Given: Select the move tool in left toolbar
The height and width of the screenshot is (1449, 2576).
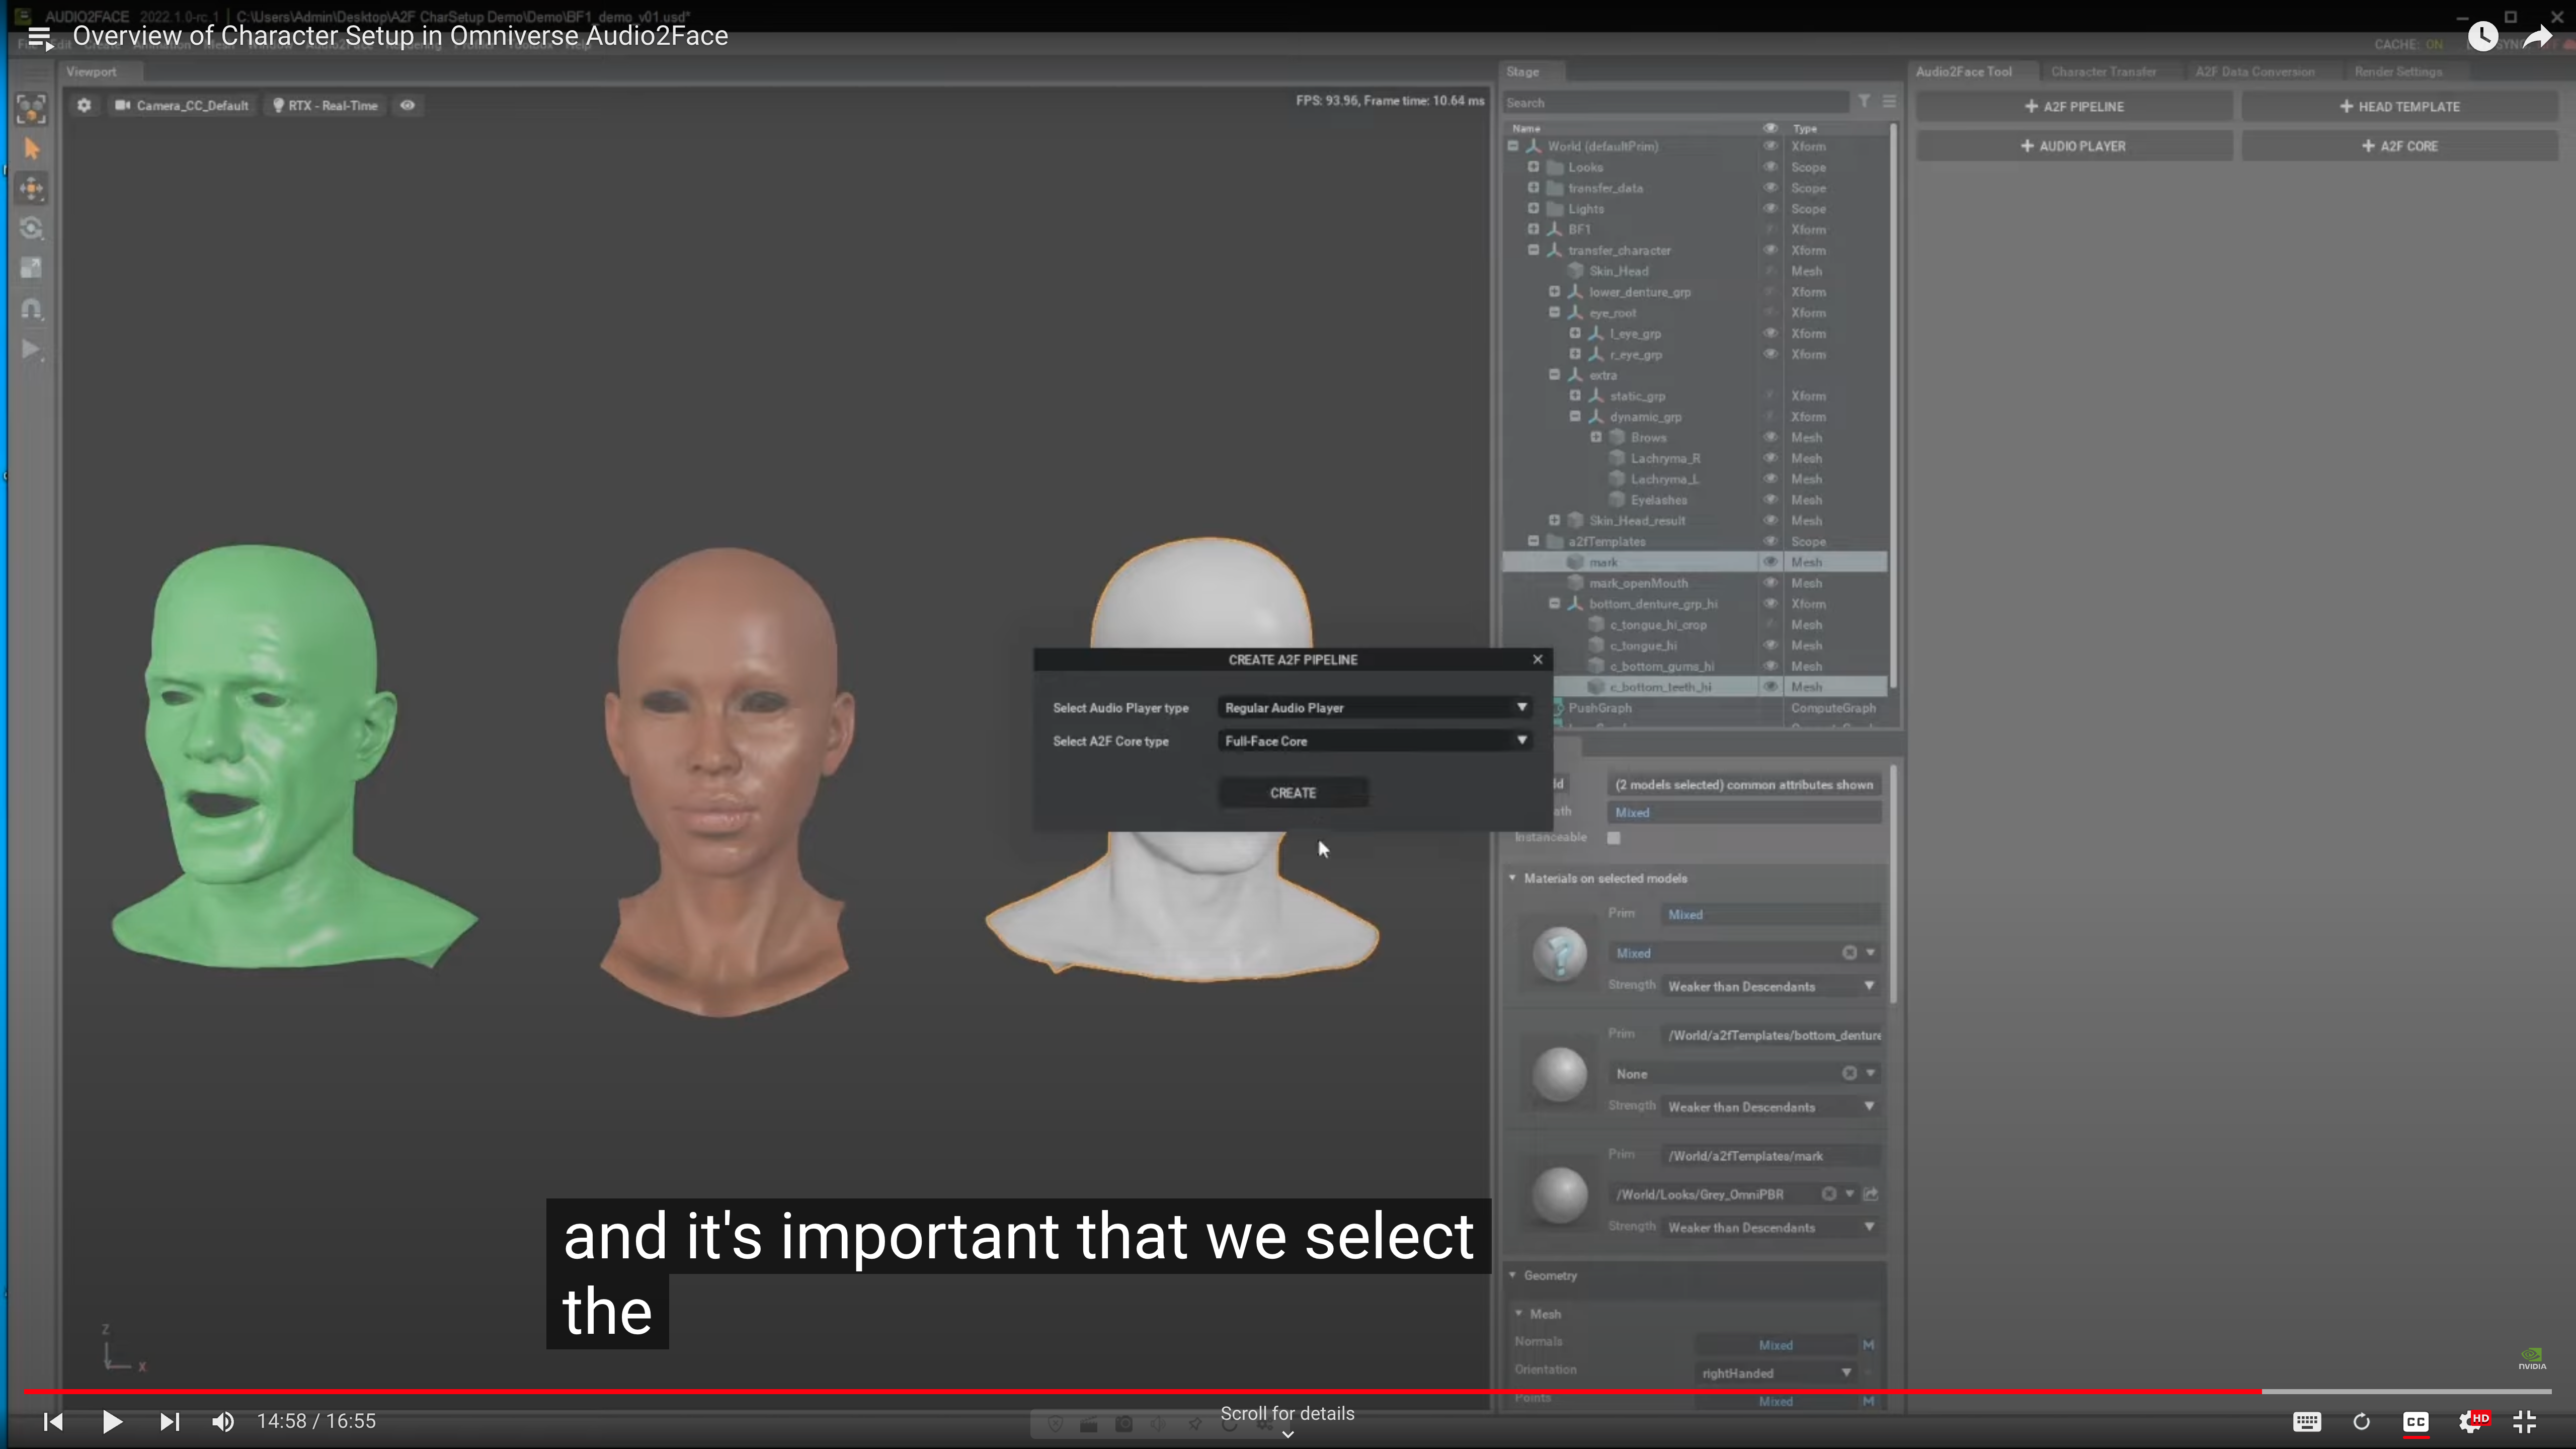Looking at the screenshot, I should (31, 188).
